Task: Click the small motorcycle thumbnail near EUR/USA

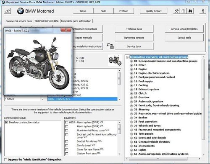Action: point(115,60)
